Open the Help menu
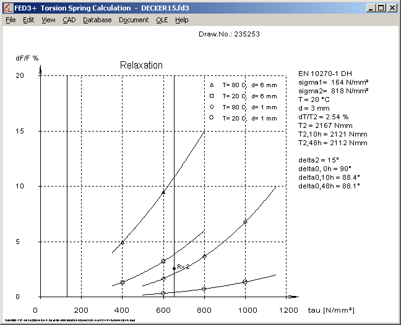The height and width of the screenshot is (325, 401). point(181,20)
